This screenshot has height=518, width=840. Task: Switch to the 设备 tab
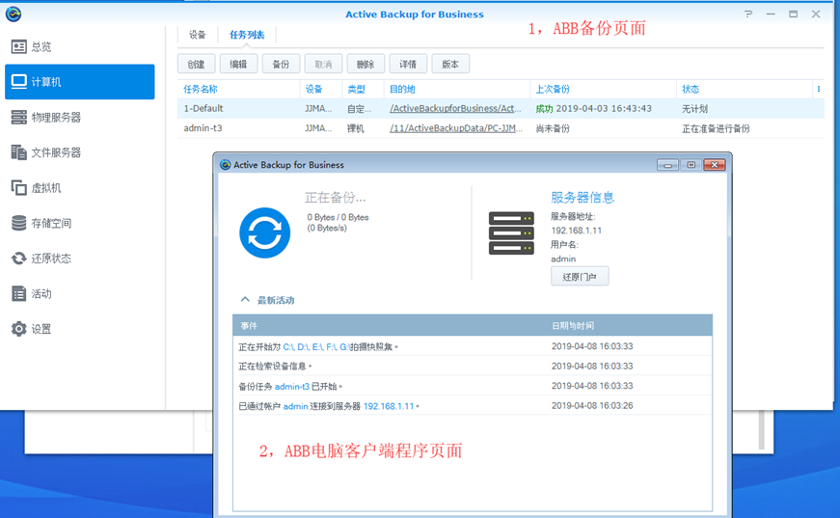point(198,35)
